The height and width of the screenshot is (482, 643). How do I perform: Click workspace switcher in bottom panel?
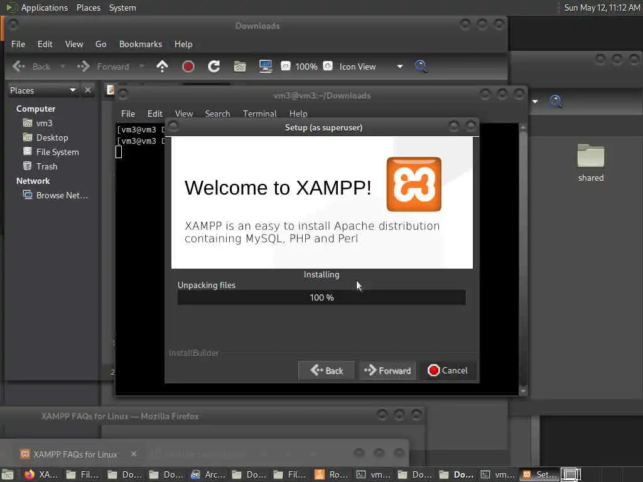tap(571, 474)
